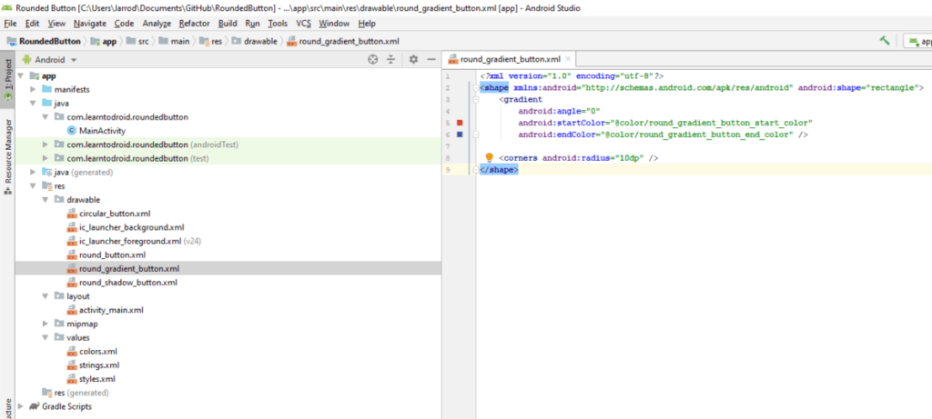Click the Collapse All icon in Project panel
This screenshot has width=932, height=419.
390,59
